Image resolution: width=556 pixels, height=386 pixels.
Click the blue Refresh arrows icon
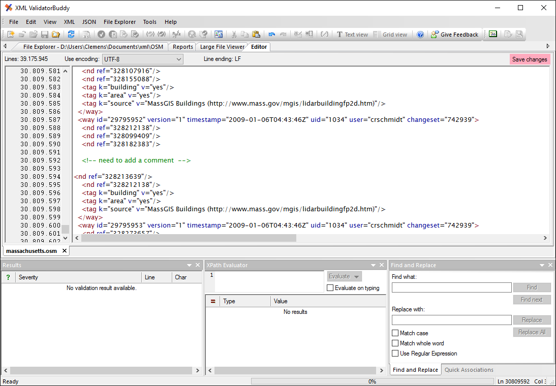[x=71, y=35]
